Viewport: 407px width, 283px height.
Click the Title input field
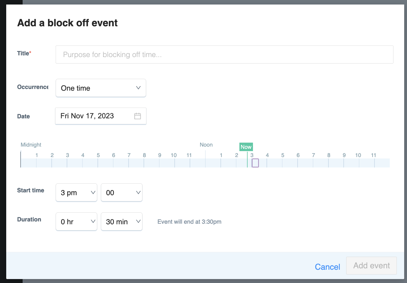coord(224,55)
